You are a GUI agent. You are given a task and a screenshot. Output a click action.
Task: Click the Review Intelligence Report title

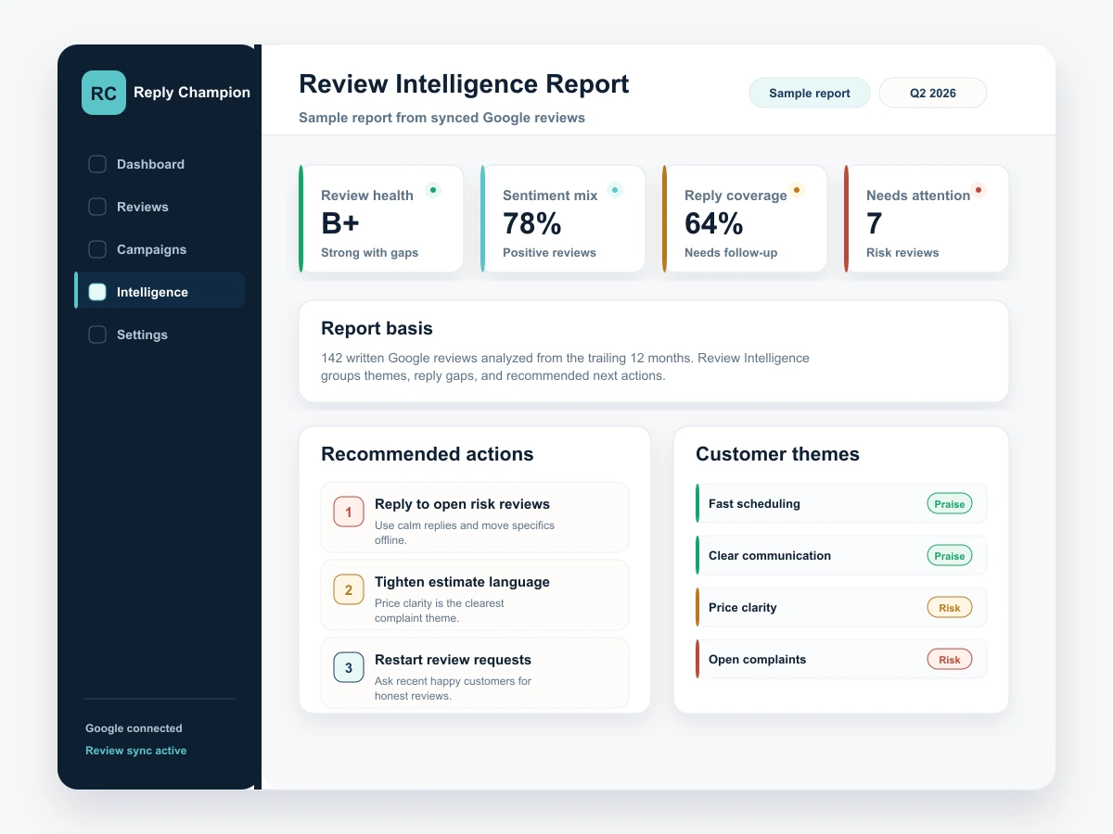[x=464, y=84]
